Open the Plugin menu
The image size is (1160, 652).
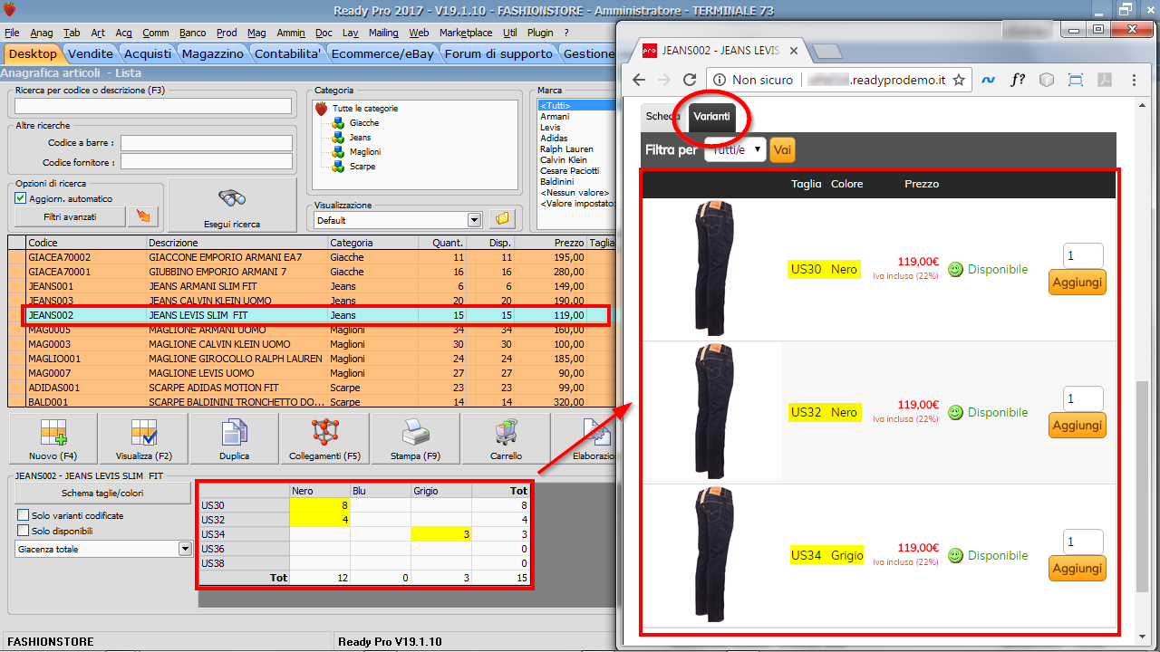coord(540,33)
